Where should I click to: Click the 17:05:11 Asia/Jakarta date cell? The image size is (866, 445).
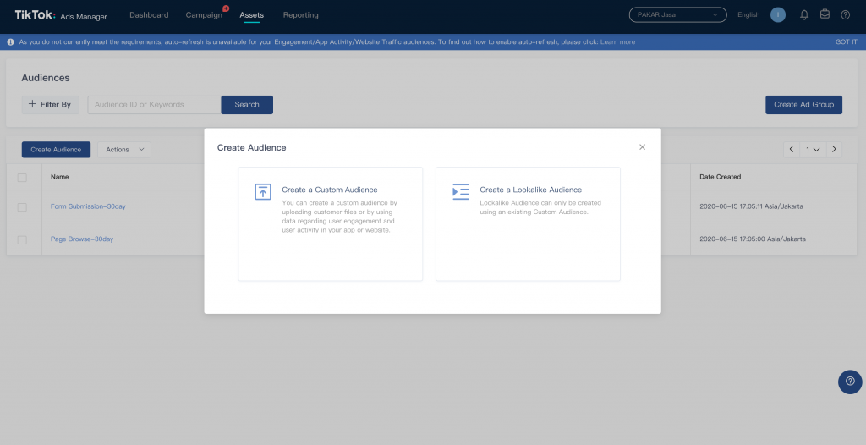pos(751,206)
